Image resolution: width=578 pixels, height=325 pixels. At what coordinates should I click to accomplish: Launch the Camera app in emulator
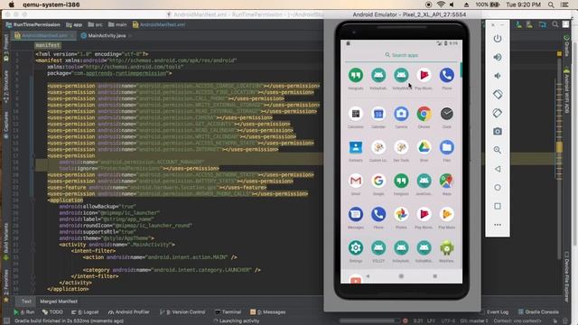click(401, 114)
